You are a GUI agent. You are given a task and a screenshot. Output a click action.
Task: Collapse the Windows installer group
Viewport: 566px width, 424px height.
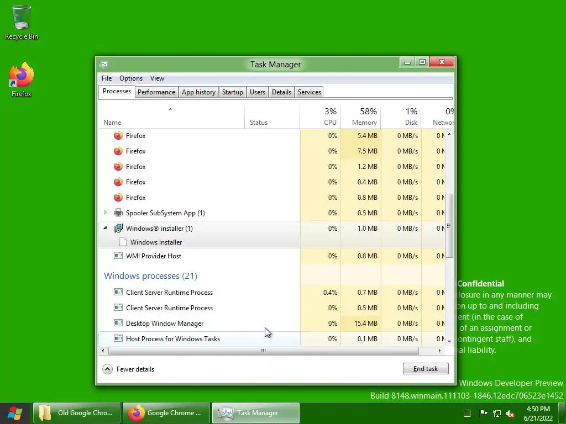pos(105,228)
